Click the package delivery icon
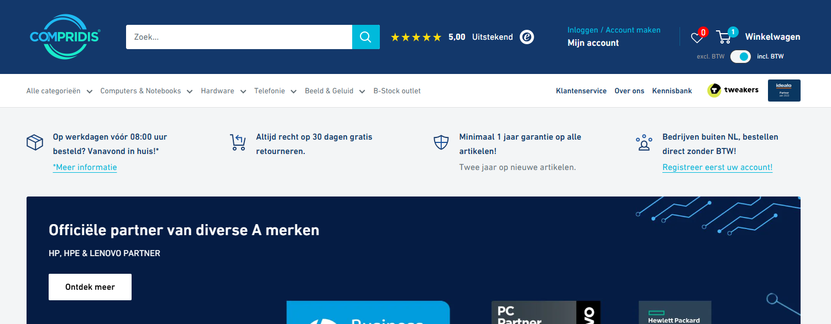Image resolution: width=831 pixels, height=324 pixels. coord(34,142)
